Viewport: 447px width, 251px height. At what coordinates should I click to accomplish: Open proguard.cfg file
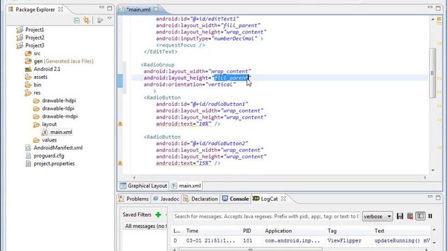49,156
